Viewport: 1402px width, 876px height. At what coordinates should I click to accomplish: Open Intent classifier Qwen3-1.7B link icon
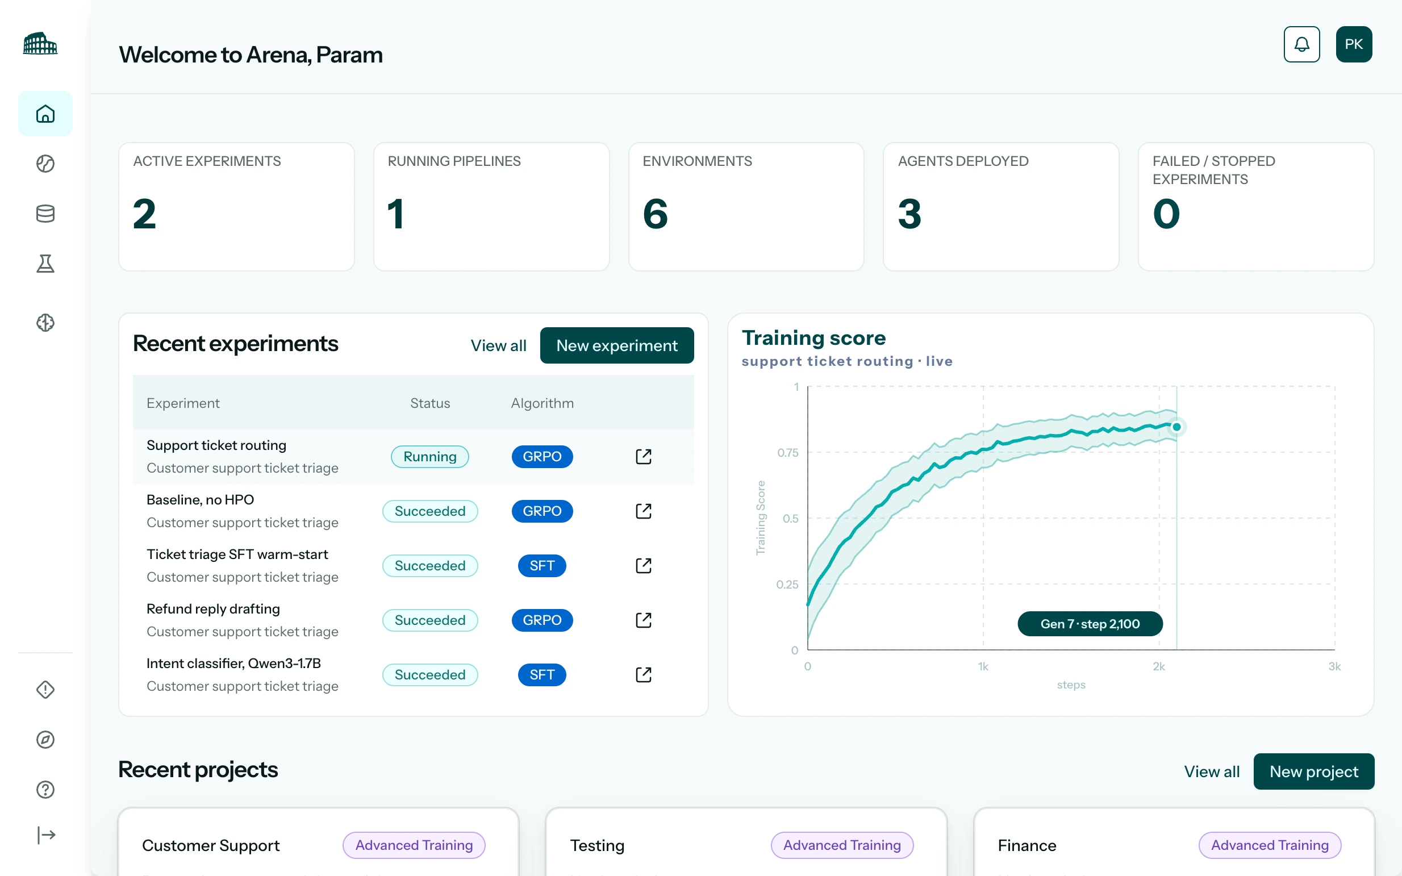coord(643,674)
